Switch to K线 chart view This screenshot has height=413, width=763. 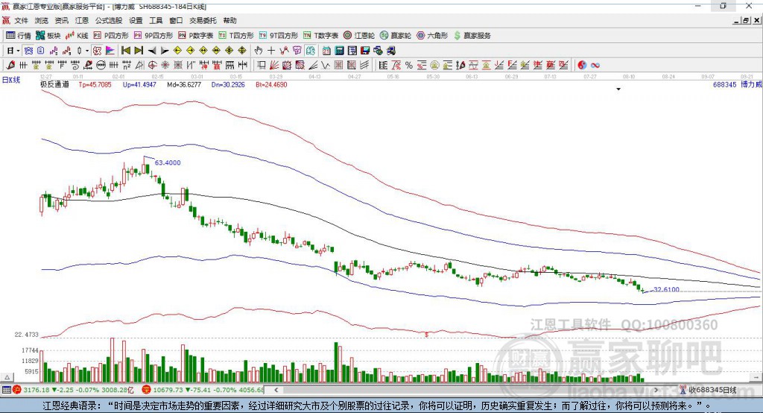[77, 36]
